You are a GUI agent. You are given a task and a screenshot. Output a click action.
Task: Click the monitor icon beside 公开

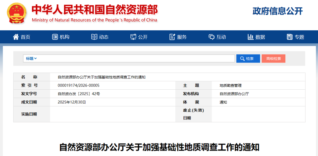coord(133,37)
